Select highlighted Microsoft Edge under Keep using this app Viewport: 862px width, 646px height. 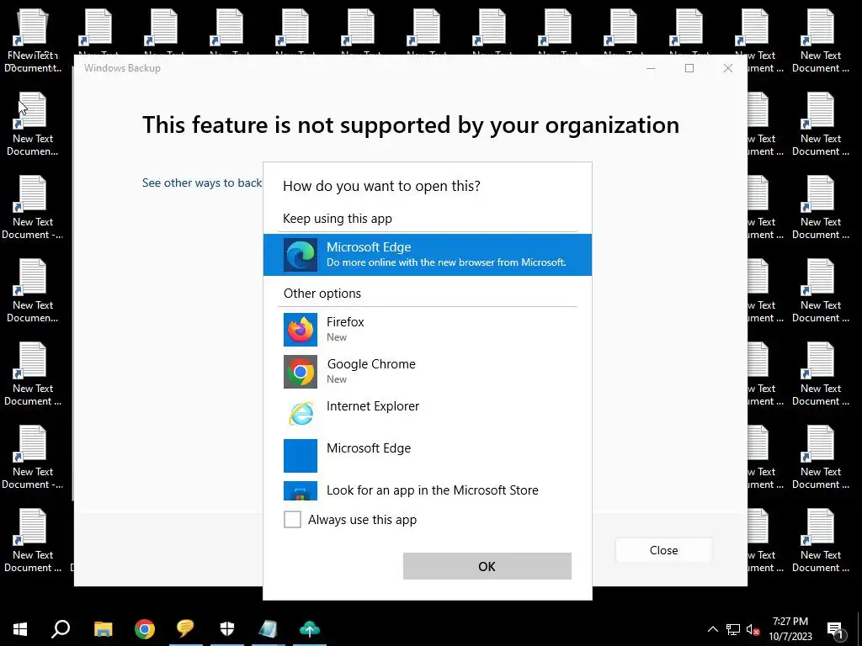(427, 254)
